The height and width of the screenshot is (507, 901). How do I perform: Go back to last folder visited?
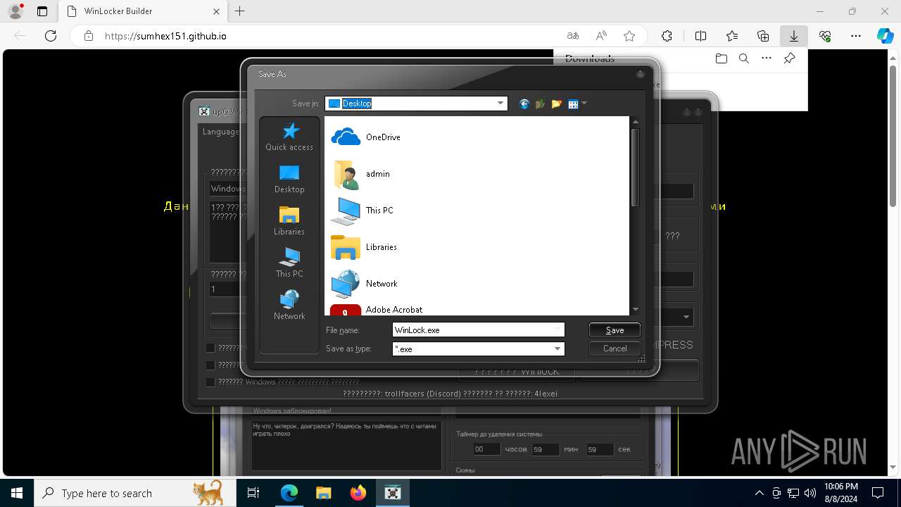coord(524,104)
